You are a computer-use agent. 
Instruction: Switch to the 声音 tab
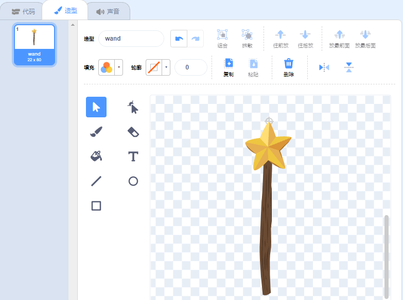(108, 11)
